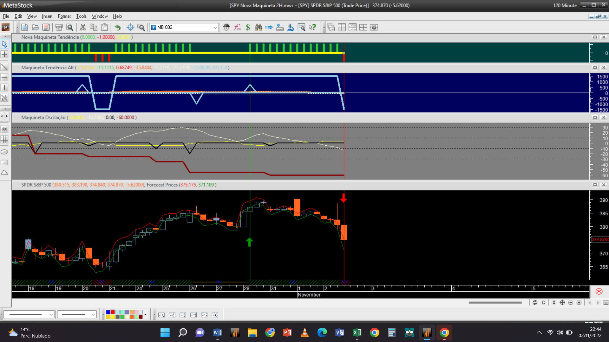Select the crosshair target tool
Screen dimensions: 609x342
[130, 28]
